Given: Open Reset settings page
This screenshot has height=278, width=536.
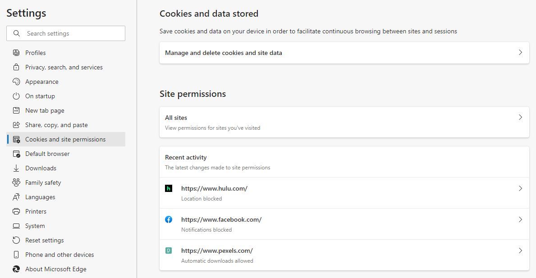Looking at the screenshot, I should pyautogui.click(x=45, y=240).
